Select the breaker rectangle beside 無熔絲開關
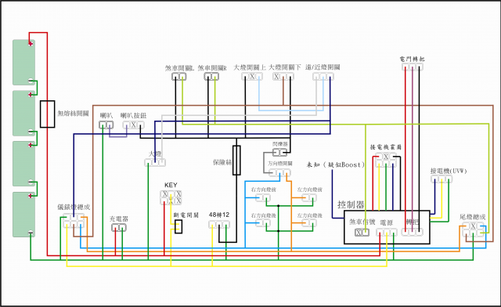 click(47, 114)
